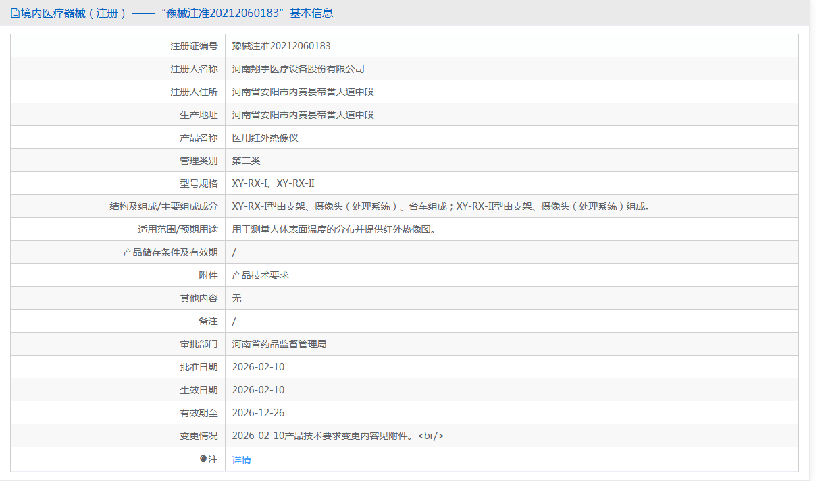Select product name 医用红外热像仪
Screen dimensions: 826x481
coord(265,138)
